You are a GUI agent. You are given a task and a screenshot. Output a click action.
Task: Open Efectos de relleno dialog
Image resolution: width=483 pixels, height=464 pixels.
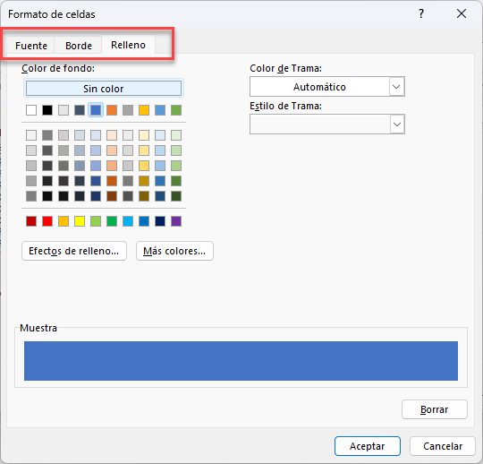[74, 251]
